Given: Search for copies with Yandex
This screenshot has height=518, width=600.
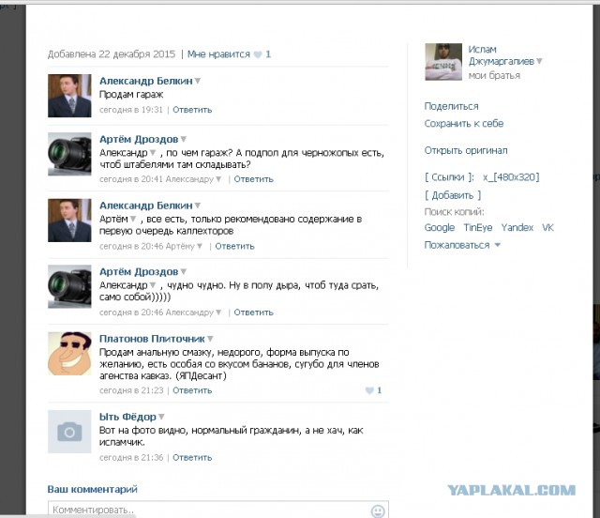Looking at the screenshot, I should coord(517,228).
